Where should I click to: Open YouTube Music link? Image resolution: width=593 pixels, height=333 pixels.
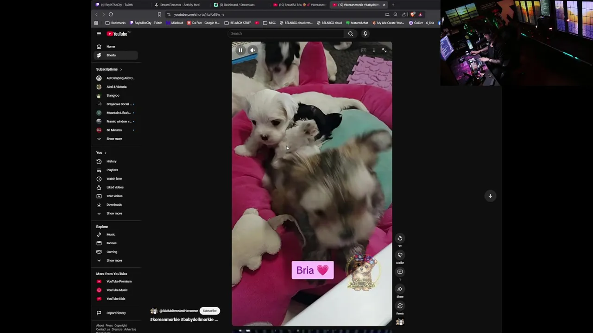tap(116, 290)
